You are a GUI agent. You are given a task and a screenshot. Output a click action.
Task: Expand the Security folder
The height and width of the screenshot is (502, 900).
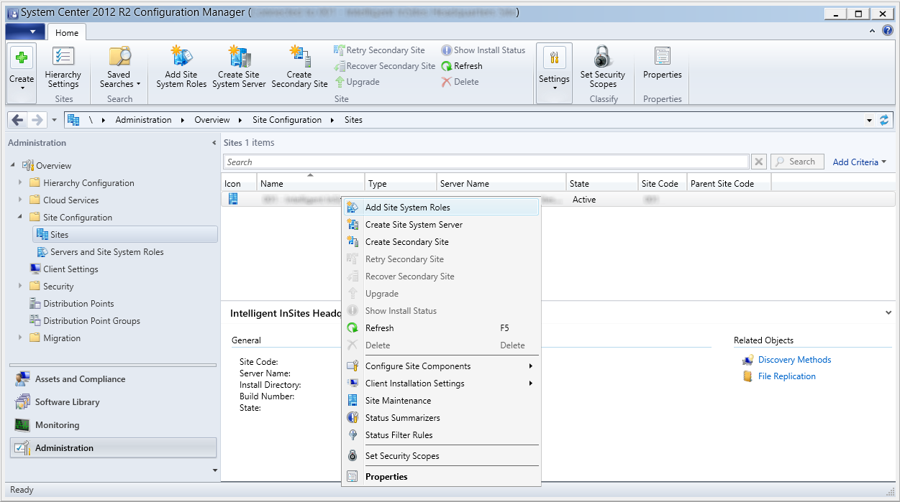click(x=20, y=286)
